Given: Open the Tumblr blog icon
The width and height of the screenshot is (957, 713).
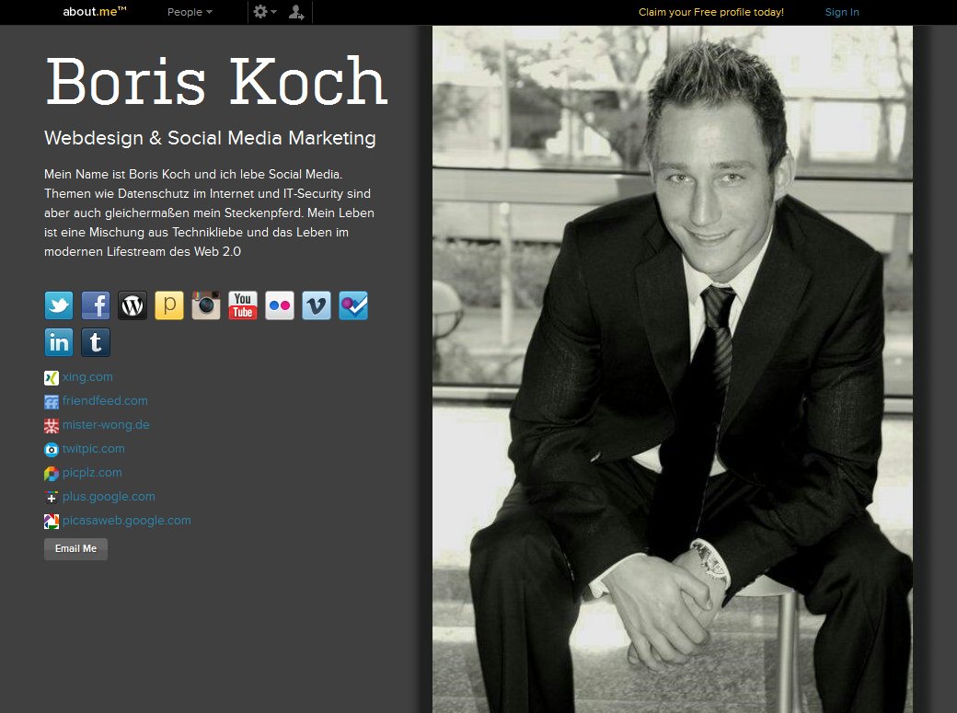Looking at the screenshot, I should click(96, 342).
